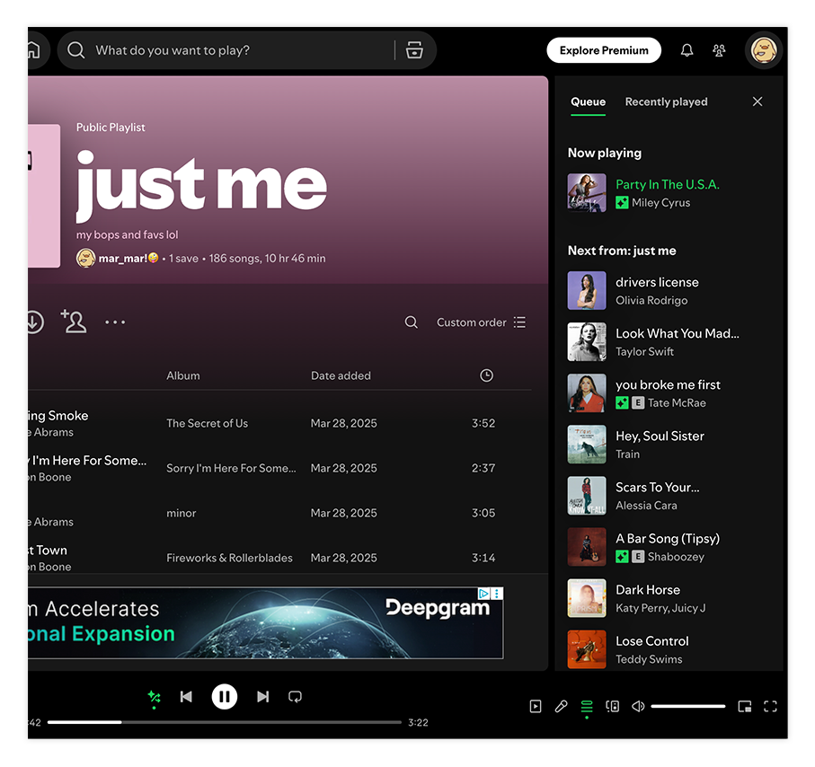
Task: Skip to the next track
Action: pos(263,697)
